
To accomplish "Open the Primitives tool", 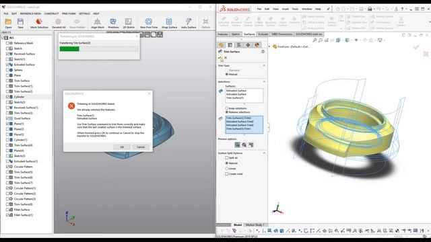I will [113, 23].
